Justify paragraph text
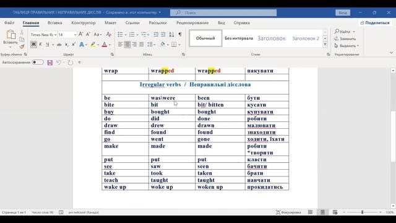The height and width of the screenshot is (223, 396). coord(142,45)
